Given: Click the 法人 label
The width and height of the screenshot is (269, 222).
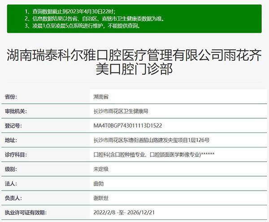Looking at the screenshot, I should coord(11,184).
